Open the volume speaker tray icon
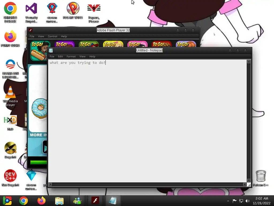 [x=248, y=201]
